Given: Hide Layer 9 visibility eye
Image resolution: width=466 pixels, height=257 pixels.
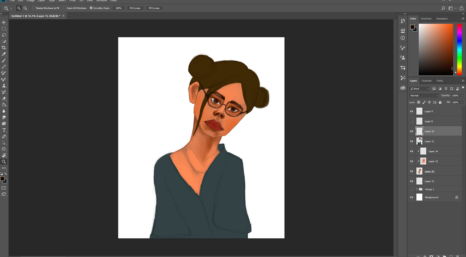Looking at the screenshot, I should coord(412,111).
